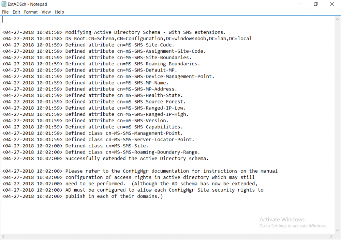The image size is (341, 240).
Task: Click 'cn=mS-SMS-Assignment-Site-Code.' text
Action: tap(161, 51)
